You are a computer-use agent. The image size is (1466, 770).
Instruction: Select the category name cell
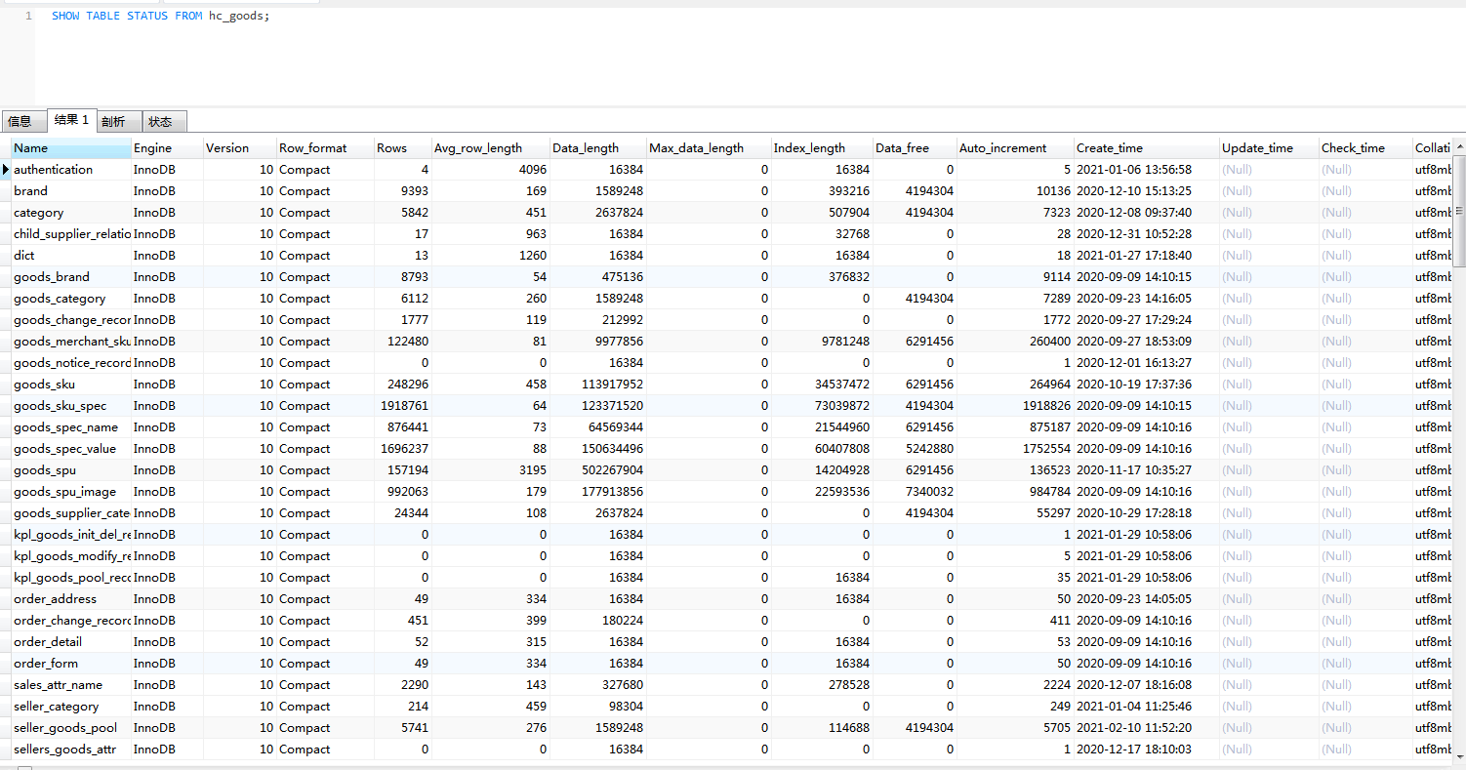(x=71, y=213)
